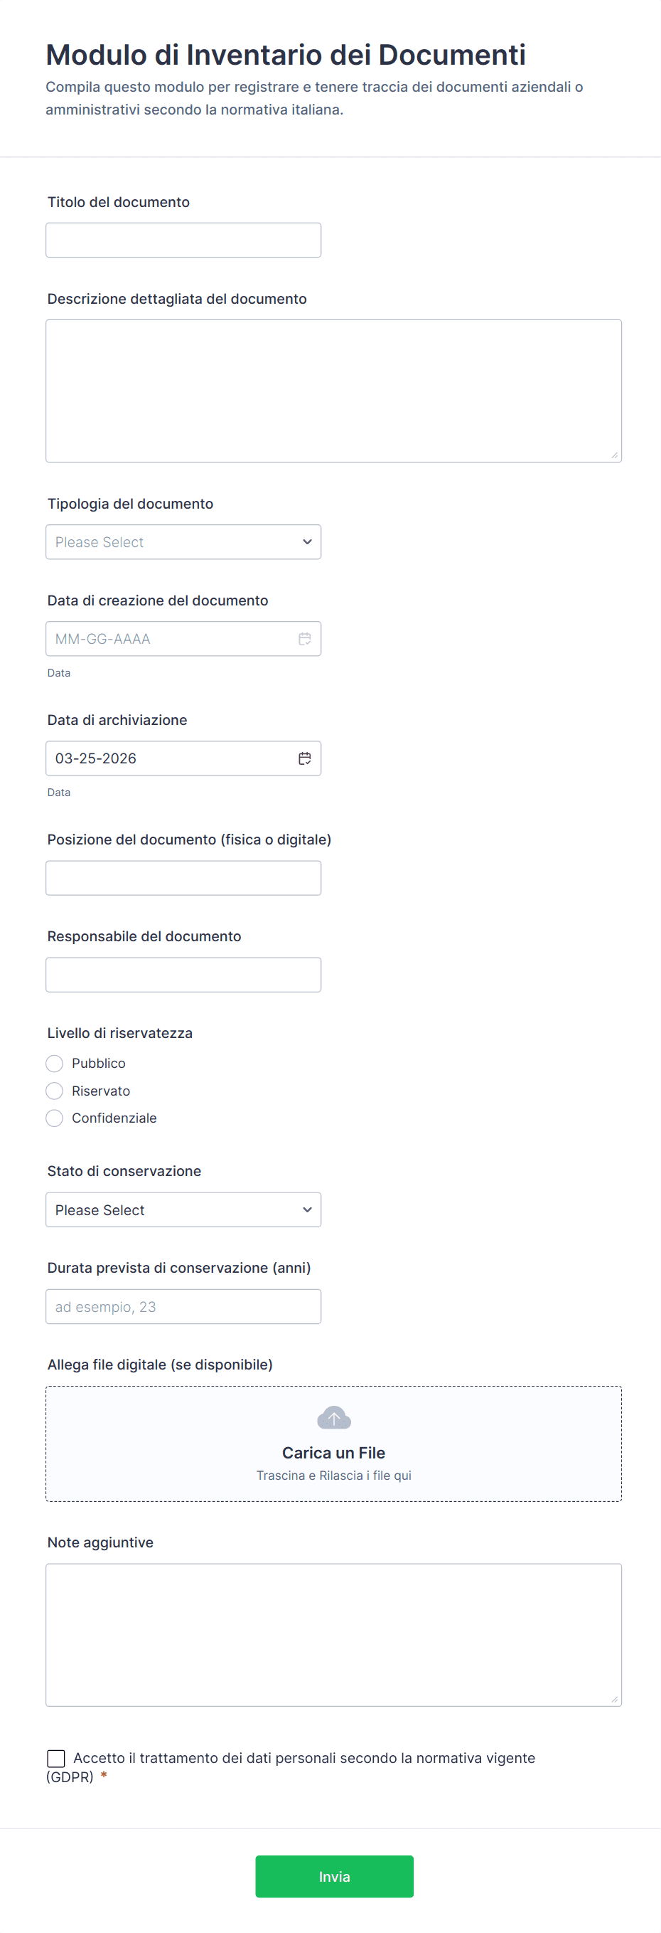The width and height of the screenshot is (661, 1933).
Task: Focus the Titolo del documento field
Action: tap(183, 240)
